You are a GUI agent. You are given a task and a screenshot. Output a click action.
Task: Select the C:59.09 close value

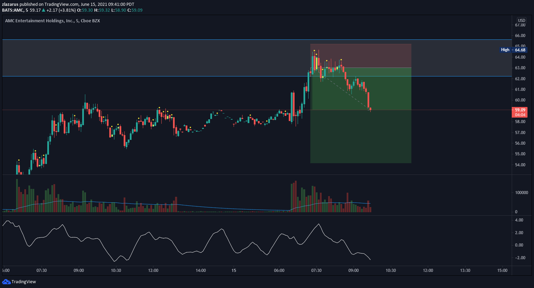coord(135,10)
